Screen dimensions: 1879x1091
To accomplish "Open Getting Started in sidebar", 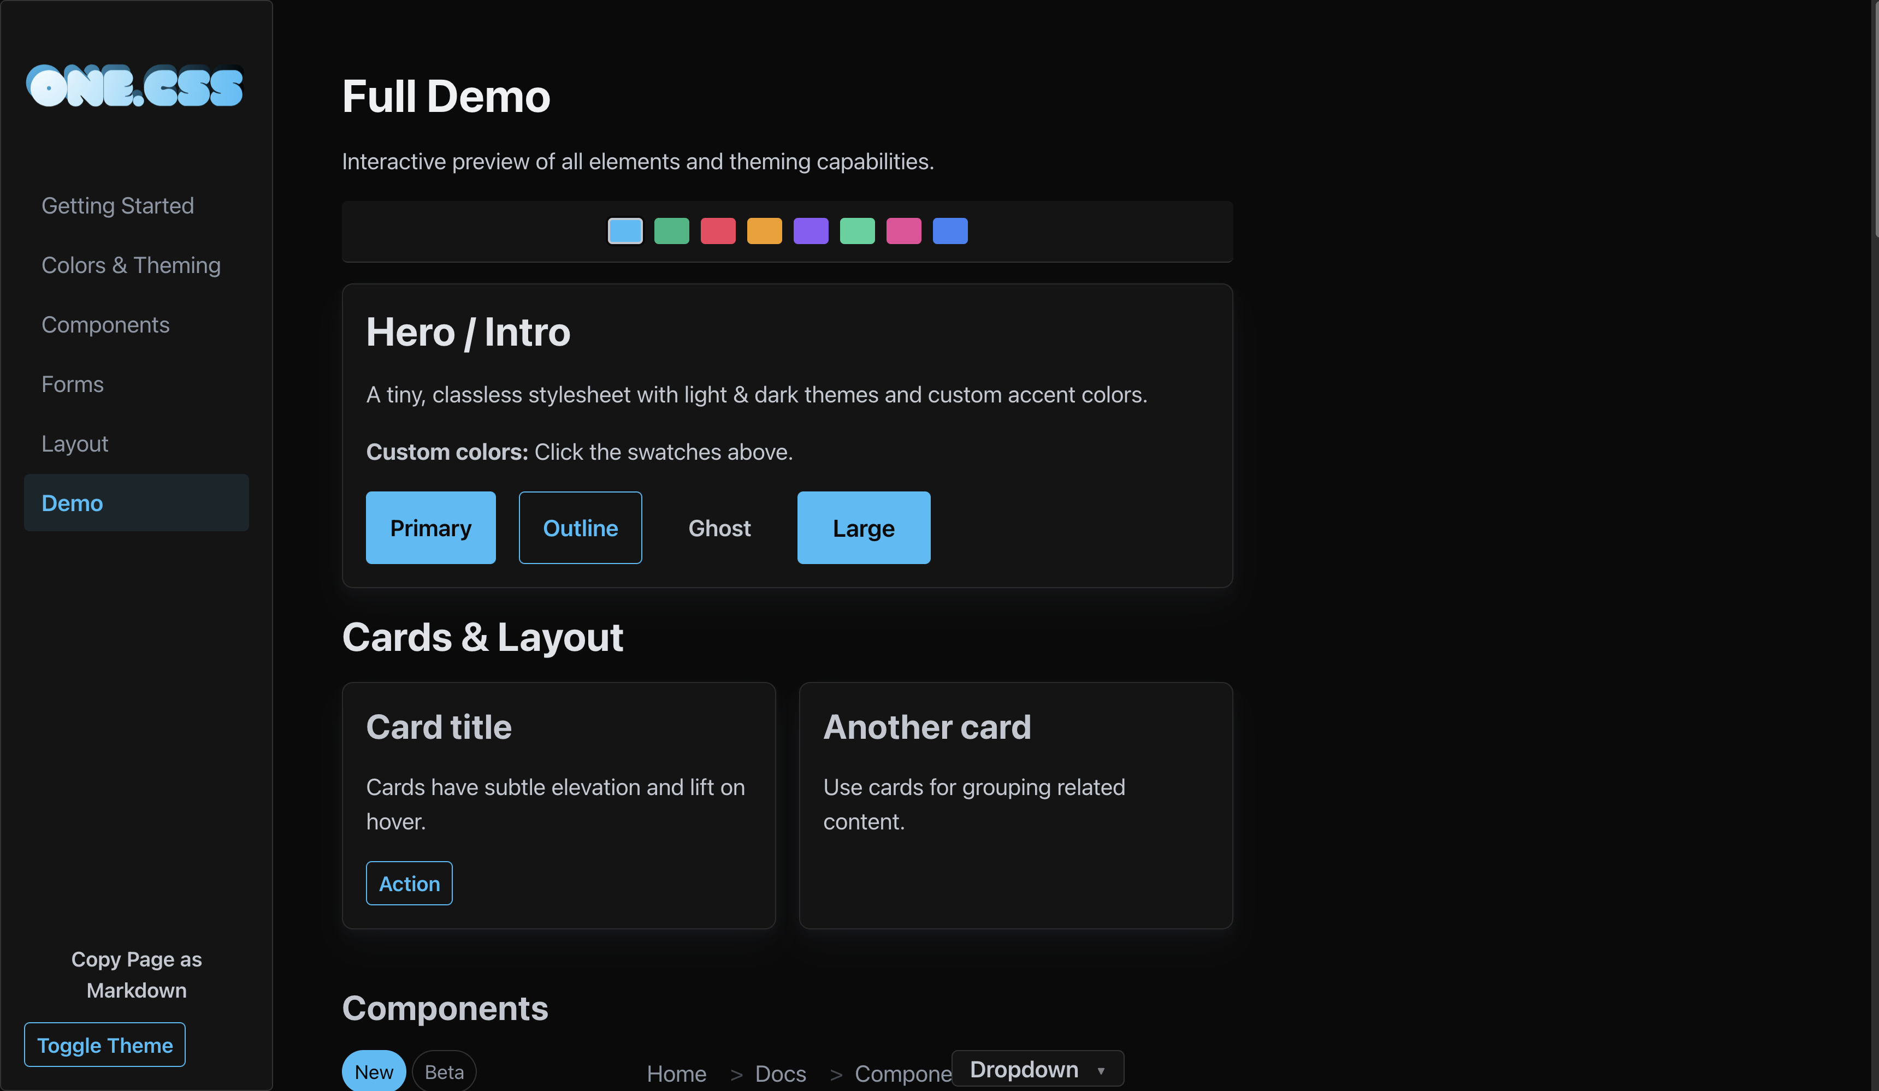I will coord(118,206).
